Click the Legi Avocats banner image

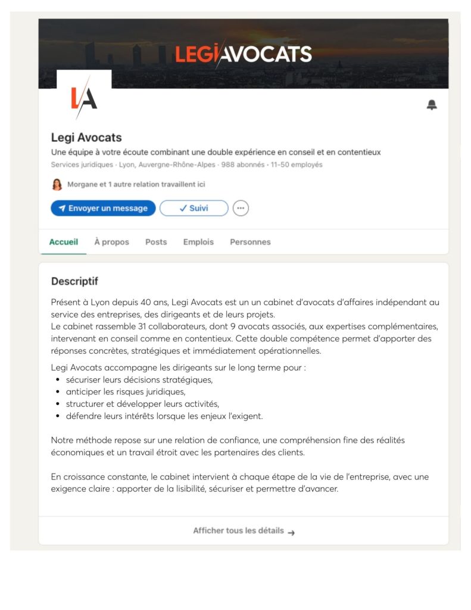243,54
